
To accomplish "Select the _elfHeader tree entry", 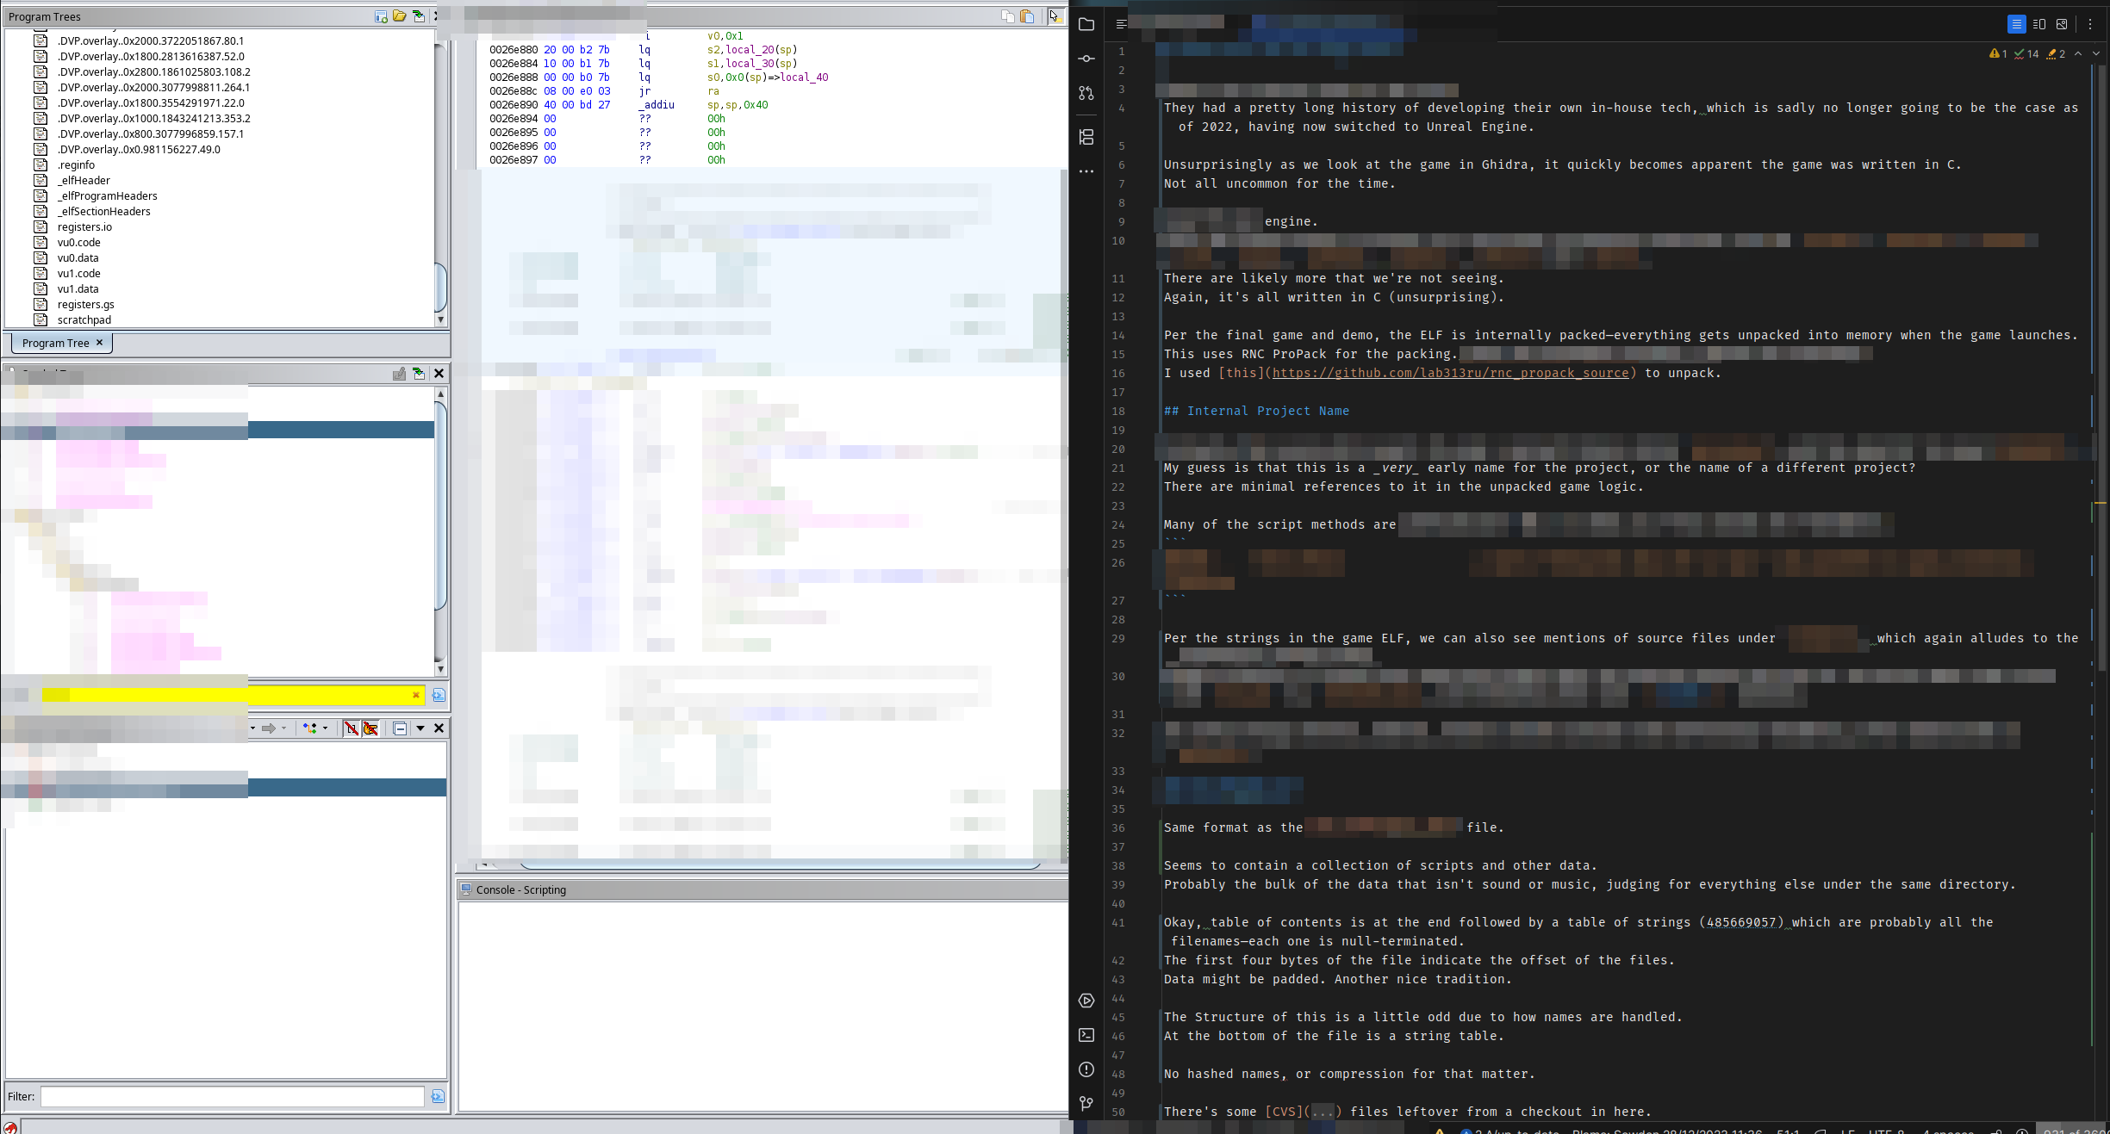I will coord(84,181).
